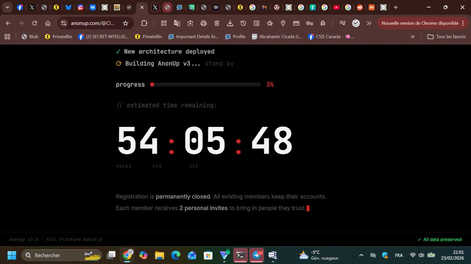Click the printer icon in toolbar

[203, 23]
